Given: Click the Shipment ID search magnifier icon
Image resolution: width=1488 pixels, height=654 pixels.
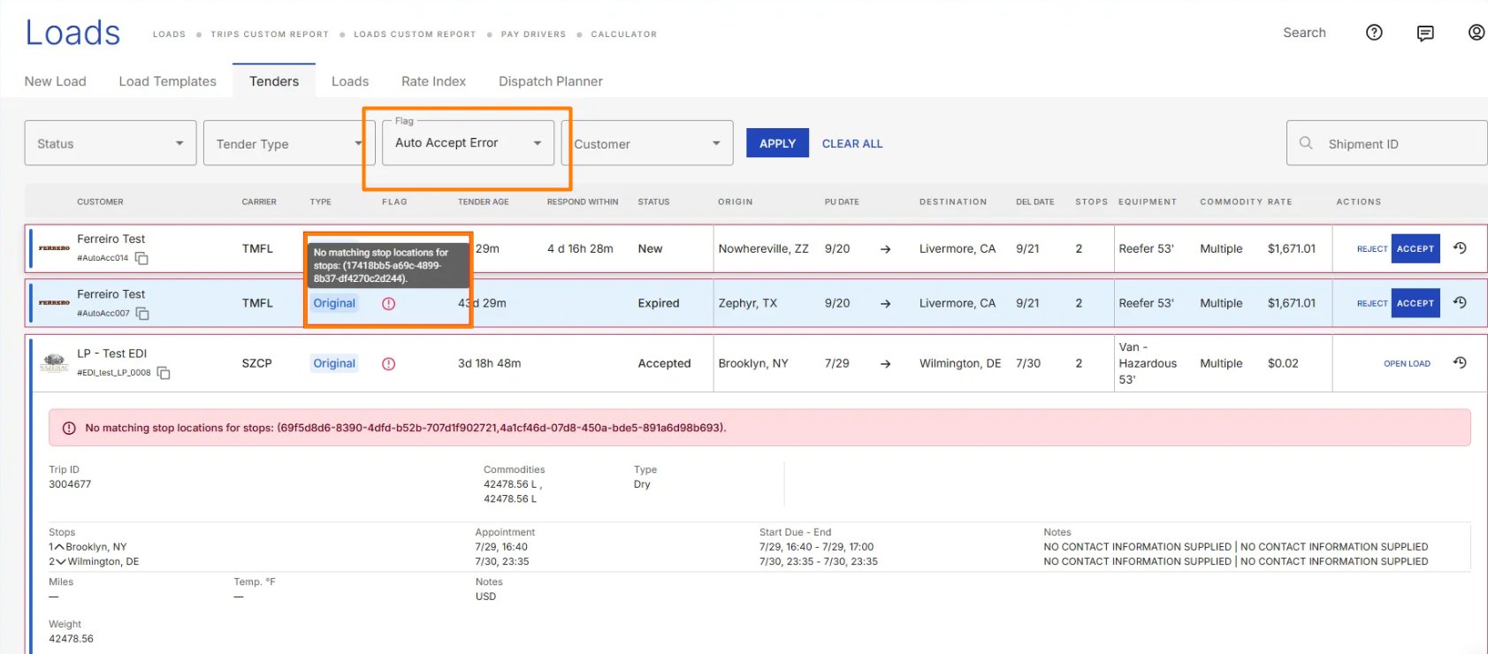Looking at the screenshot, I should [x=1306, y=142].
